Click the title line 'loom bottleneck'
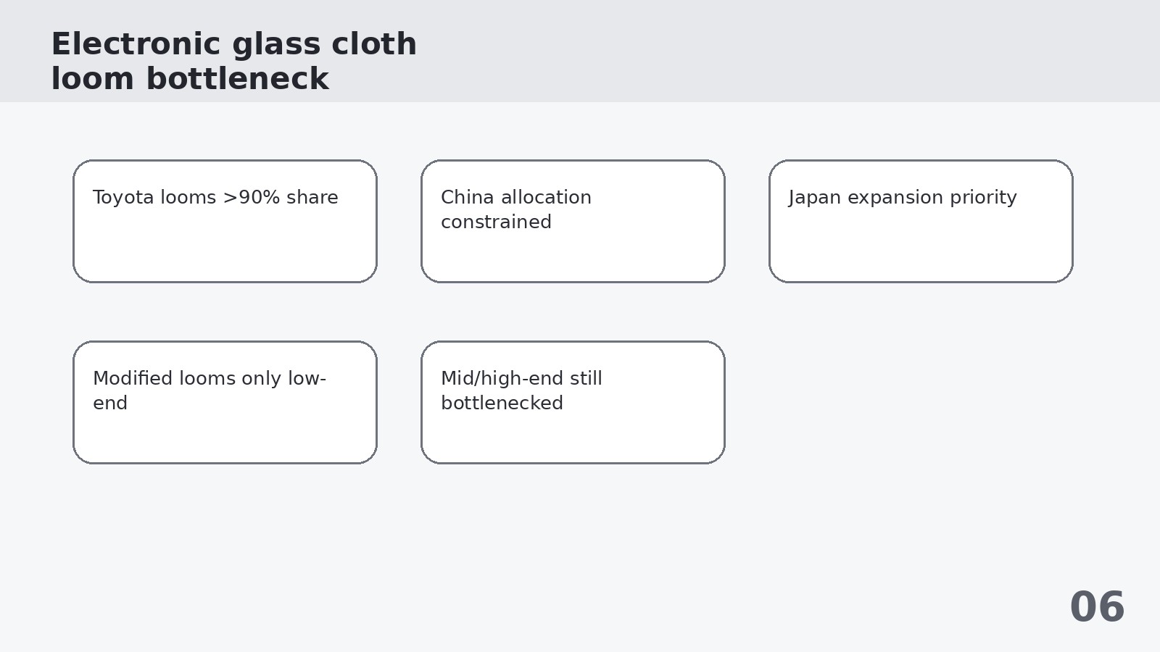1160x652 pixels. tap(190, 78)
